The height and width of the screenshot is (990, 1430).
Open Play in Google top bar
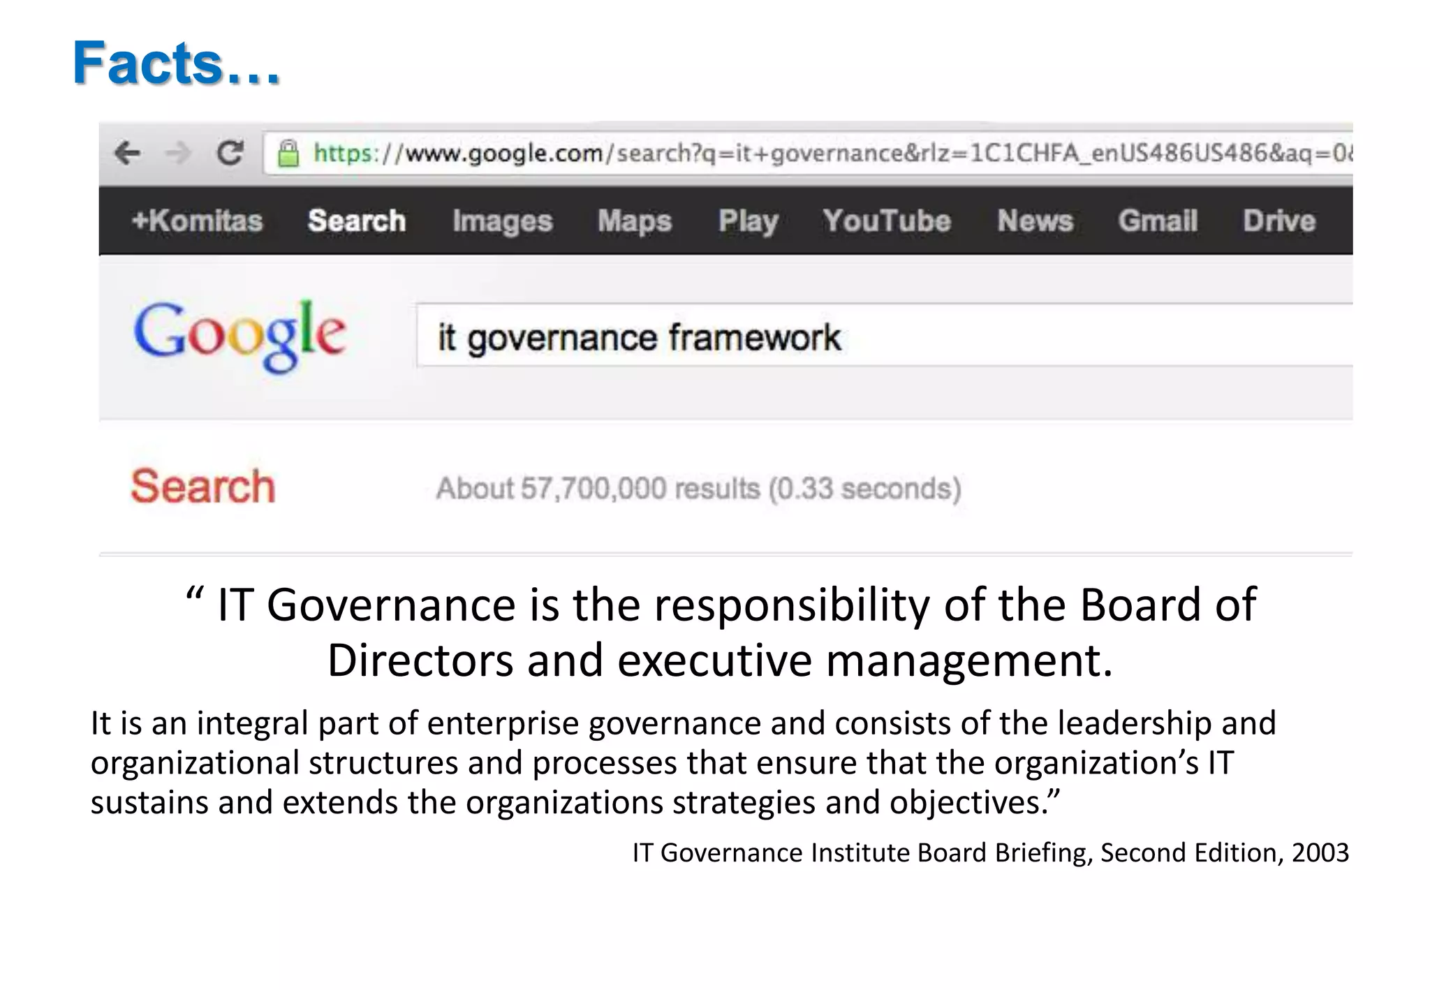click(748, 221)
